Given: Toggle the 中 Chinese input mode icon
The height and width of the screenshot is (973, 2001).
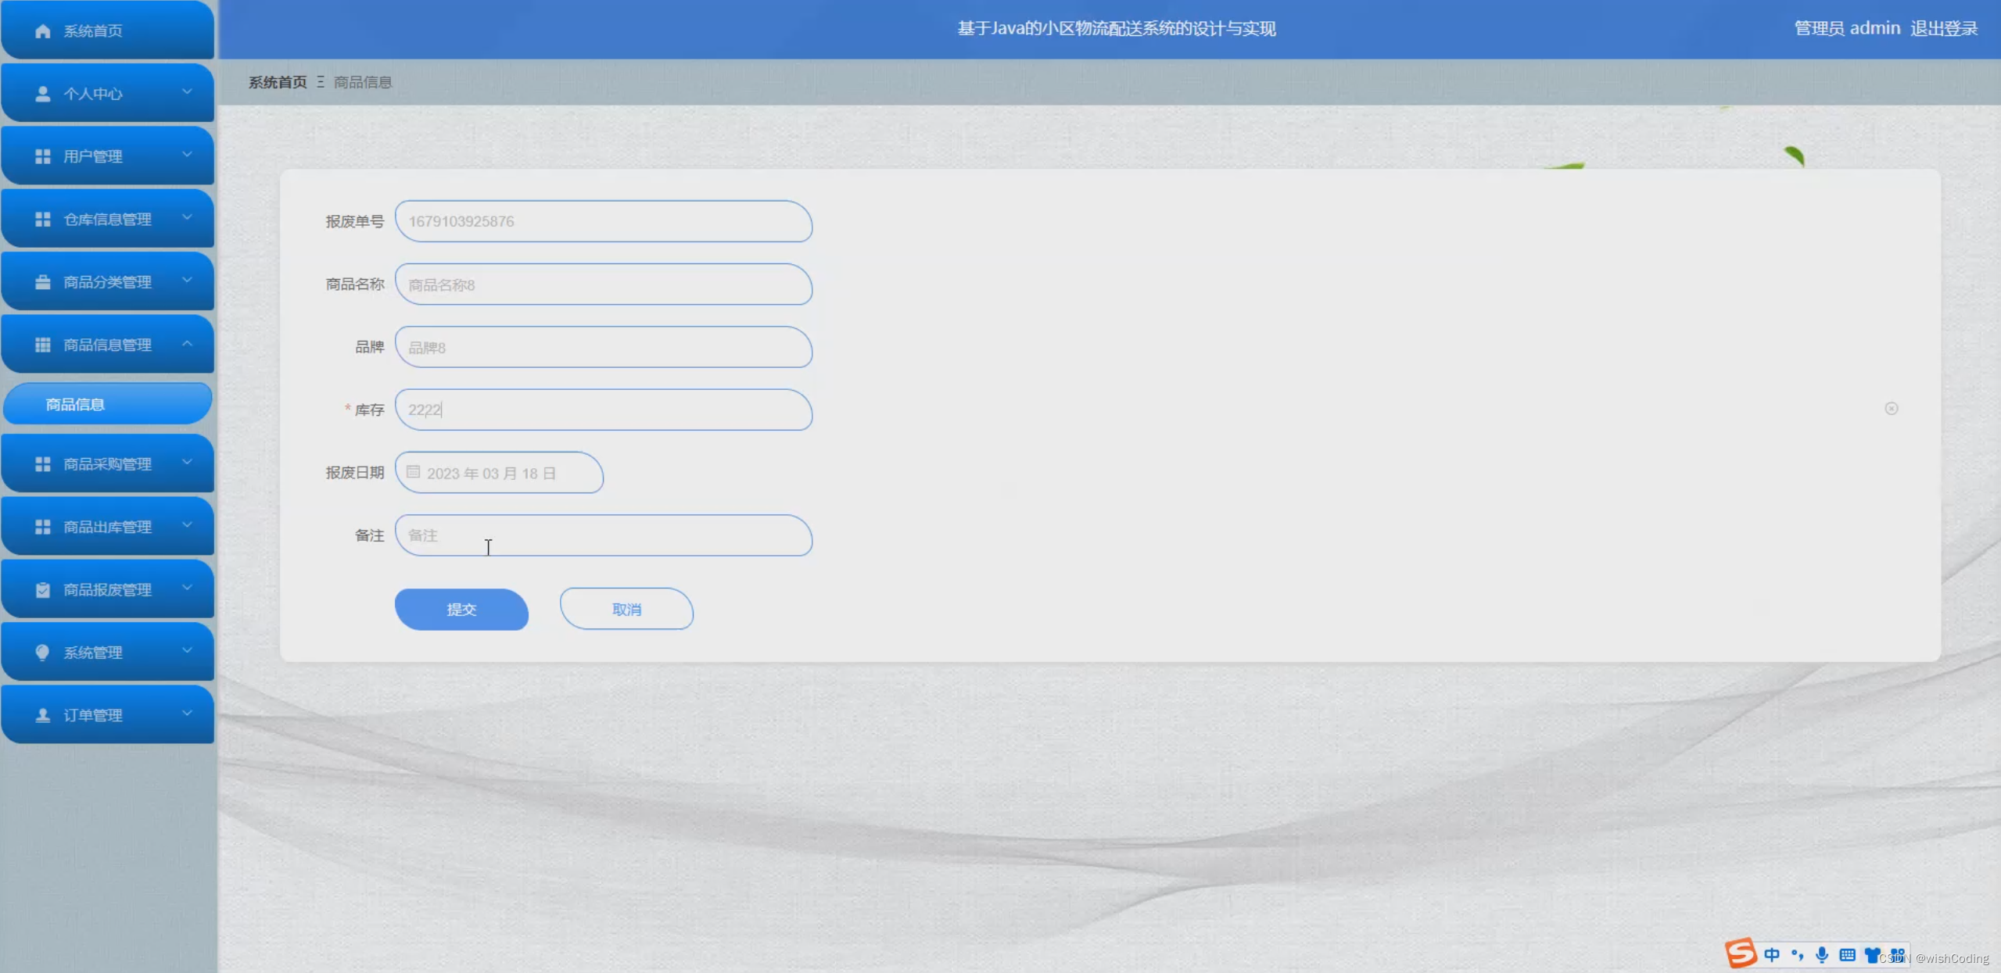Looking at the screenshot, I should pyautogui.click(x=1772, y=955).
